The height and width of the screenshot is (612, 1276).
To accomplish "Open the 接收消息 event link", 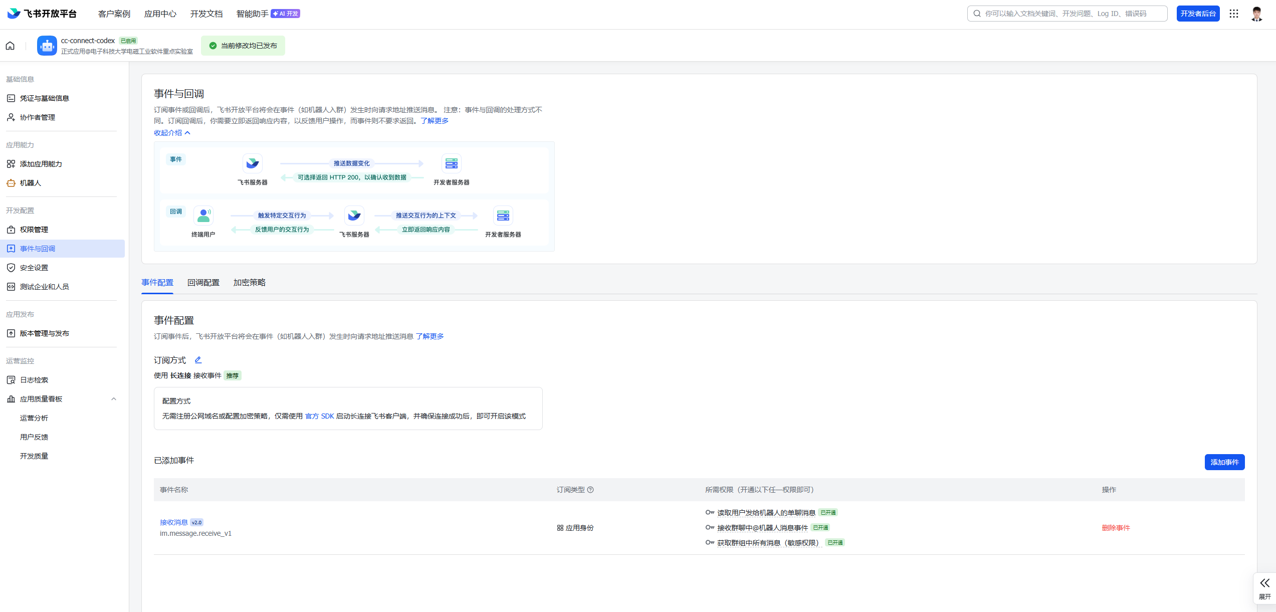I will pos(173,522).
